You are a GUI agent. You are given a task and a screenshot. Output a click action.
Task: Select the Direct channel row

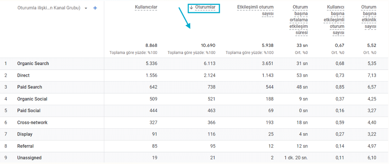click(23, 75)
